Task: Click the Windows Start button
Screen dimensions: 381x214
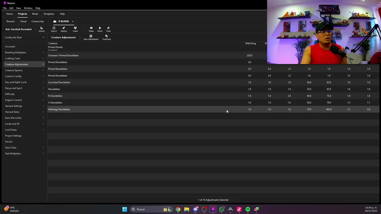Action: pyautogui.click(x=125, y=209)
